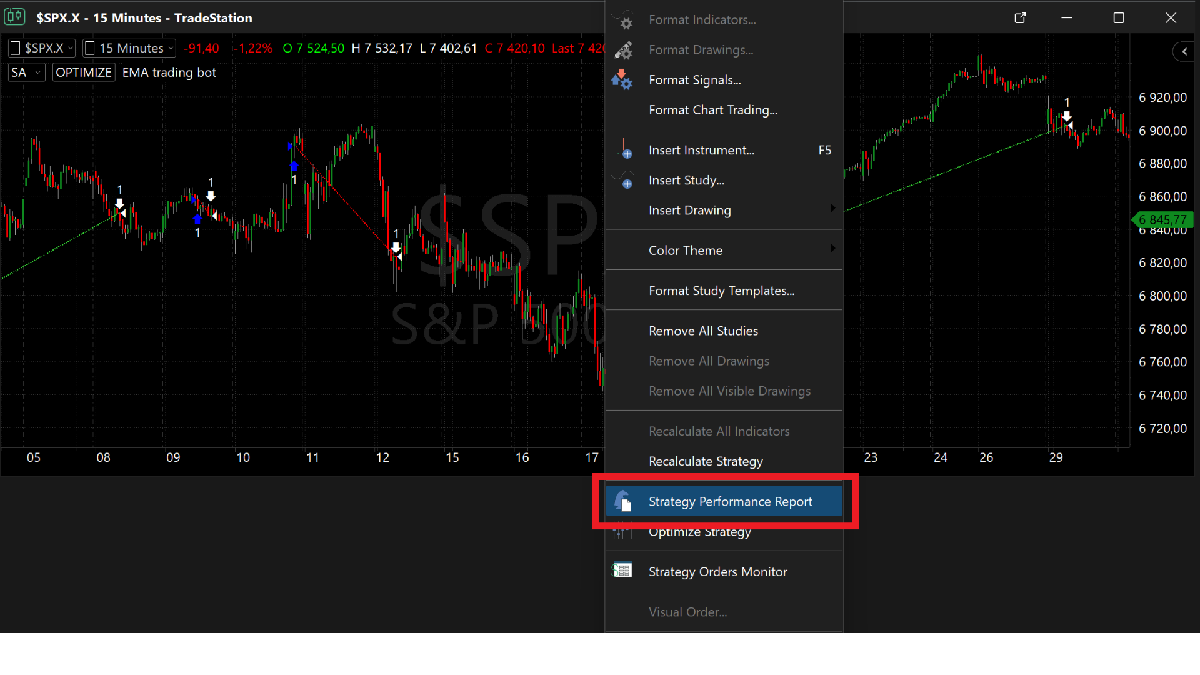Collapse the side panel arrow button

[1184, 51]
